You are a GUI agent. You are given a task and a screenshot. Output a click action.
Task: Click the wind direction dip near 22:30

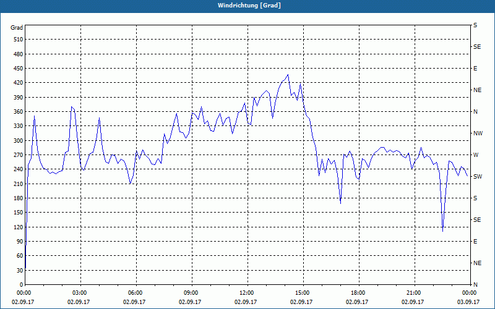click(x=442, y=231)
